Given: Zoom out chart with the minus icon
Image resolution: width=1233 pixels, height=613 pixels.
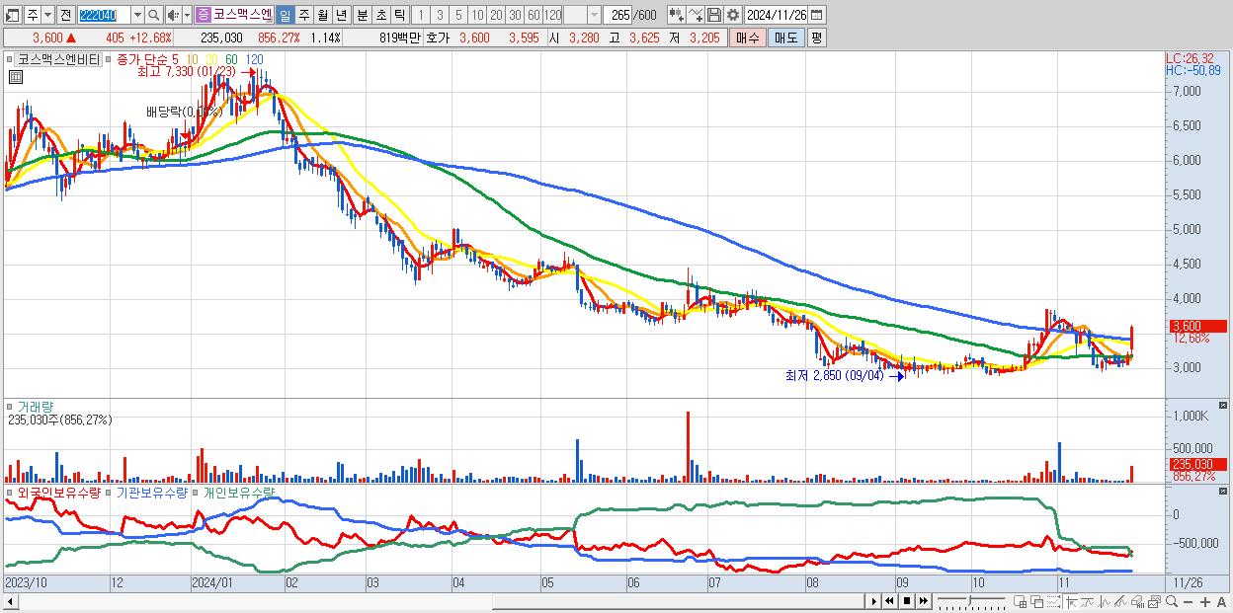Looking at the screenshot, I should coord(1189,601).
